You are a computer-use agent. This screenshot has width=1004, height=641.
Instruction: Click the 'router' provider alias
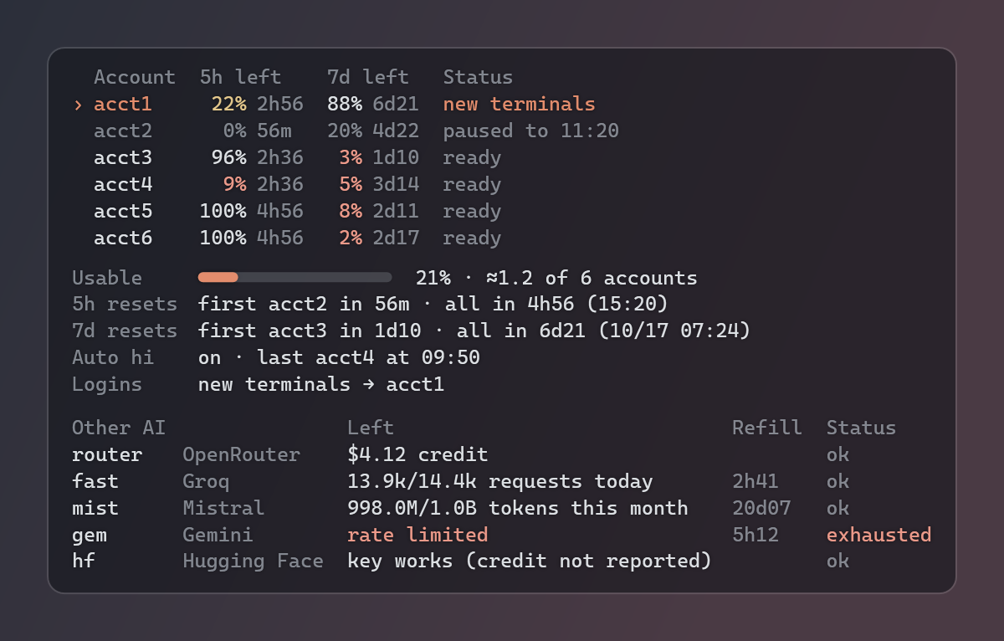(107, 455)
